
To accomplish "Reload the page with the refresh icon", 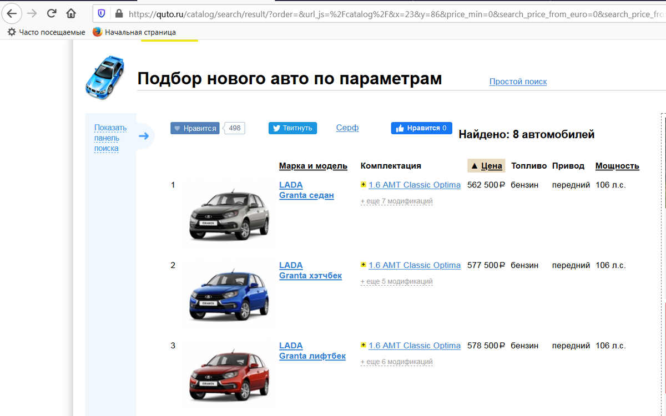I will click(52, 13).
